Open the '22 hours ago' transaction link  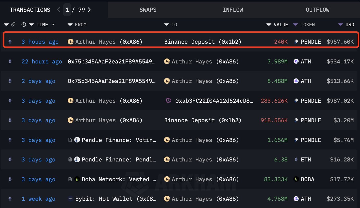pyautogui.click(x=42, y=62)
